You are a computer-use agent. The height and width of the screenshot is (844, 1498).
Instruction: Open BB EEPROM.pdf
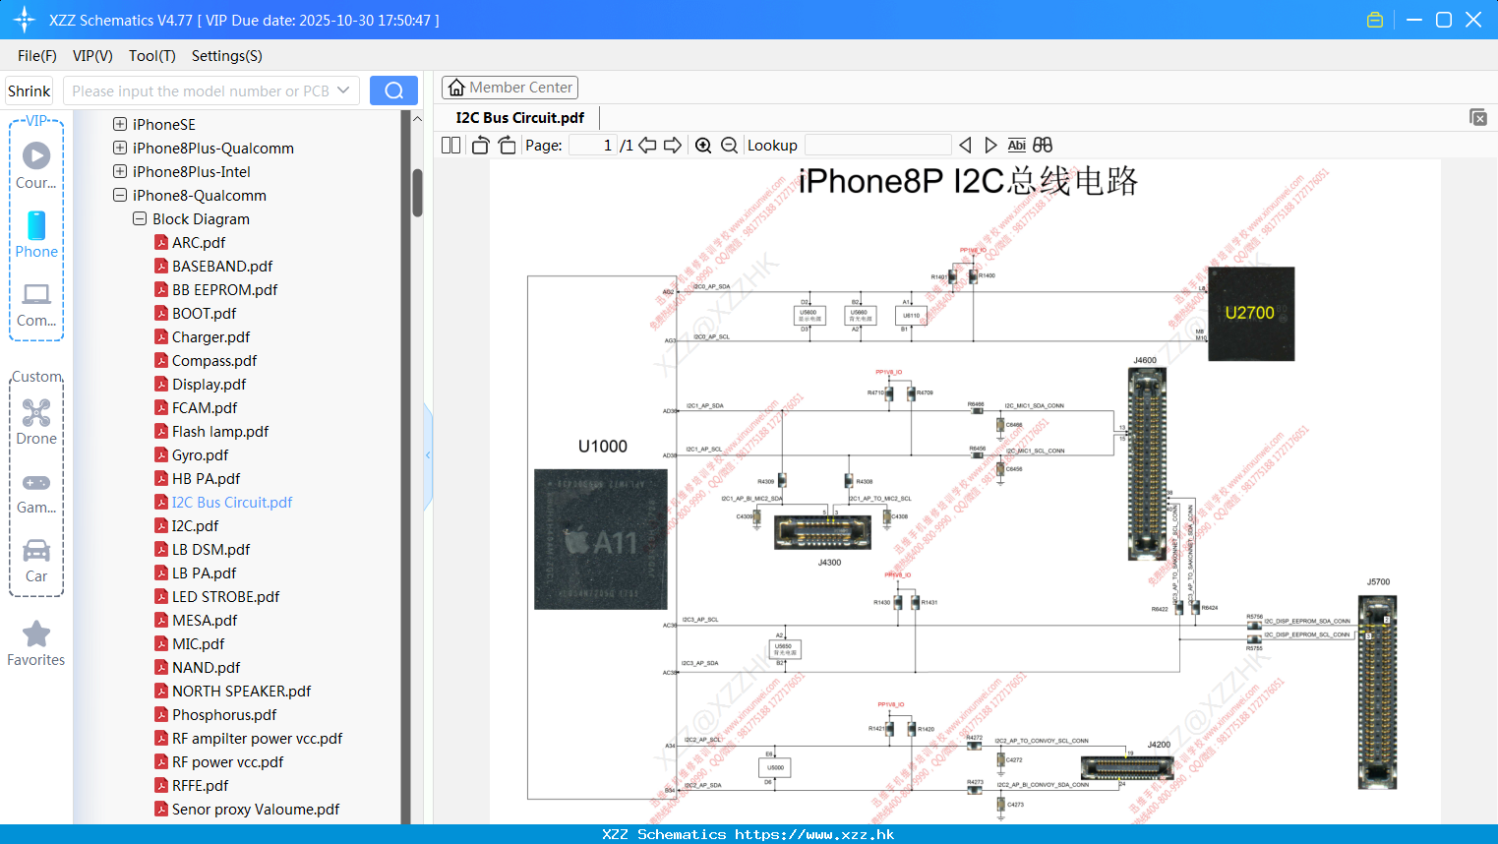tap(224, 289)
